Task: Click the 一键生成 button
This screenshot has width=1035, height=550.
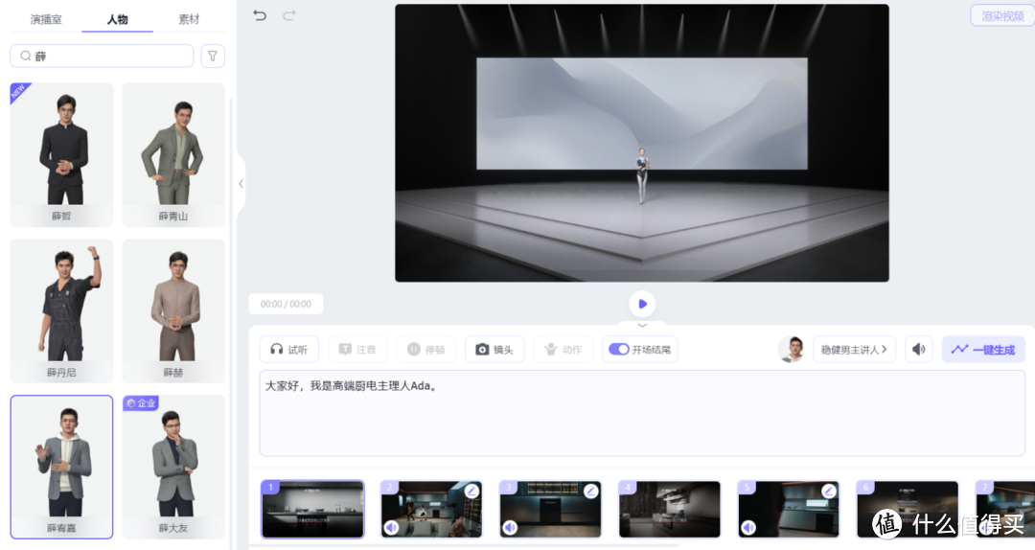Action: pyautogui.click(x=983, y=350)
